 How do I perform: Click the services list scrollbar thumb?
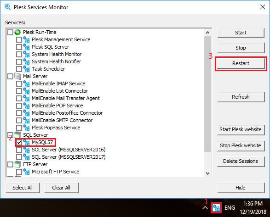pyautogui.click(x=207, y=94)
